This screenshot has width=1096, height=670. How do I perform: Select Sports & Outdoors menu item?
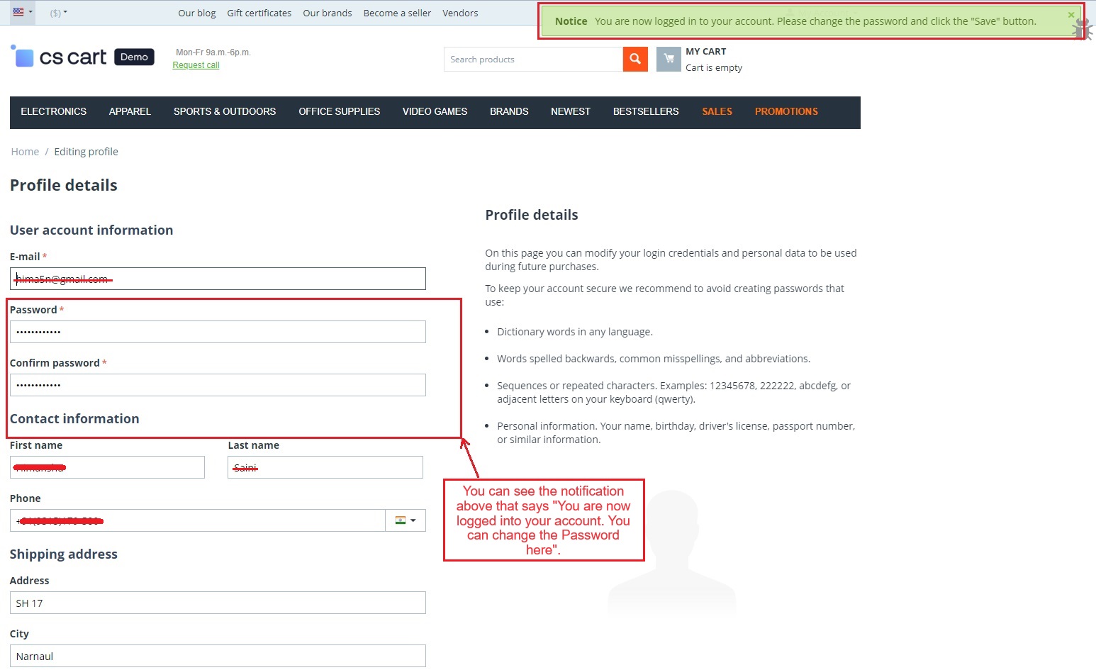pyautogui.click(x=225, y=112)
